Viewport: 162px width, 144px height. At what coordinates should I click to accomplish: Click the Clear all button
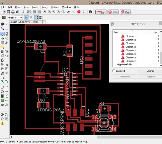[x=150, y=71]
